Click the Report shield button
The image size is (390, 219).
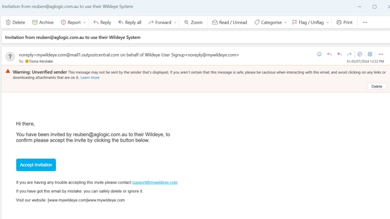(71, 23)
